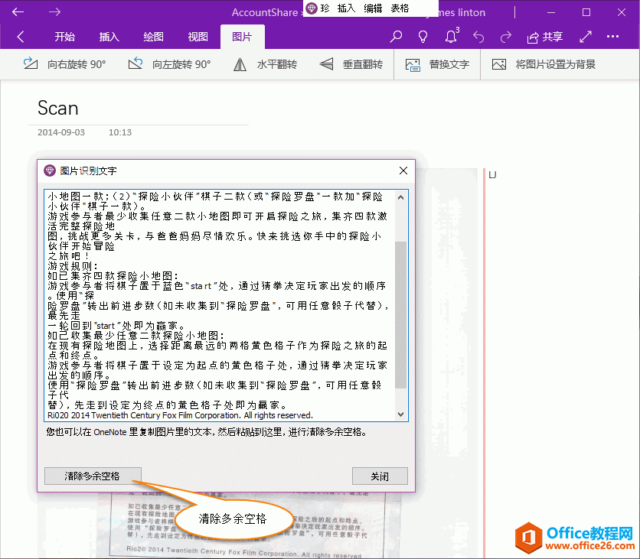
Task: Click the dialog scrollbar down arrow
Action: [400, 414]
